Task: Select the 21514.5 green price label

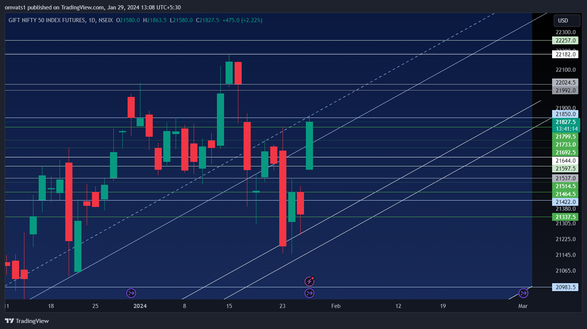Action: pyautogui.click(x=565, y=186)
